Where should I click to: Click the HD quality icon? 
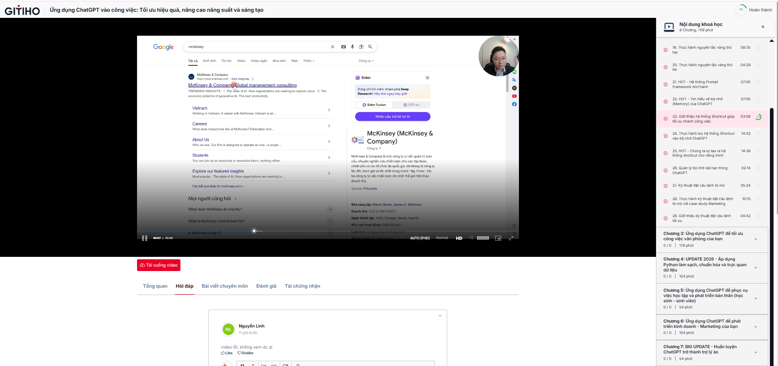click(459, 238)
